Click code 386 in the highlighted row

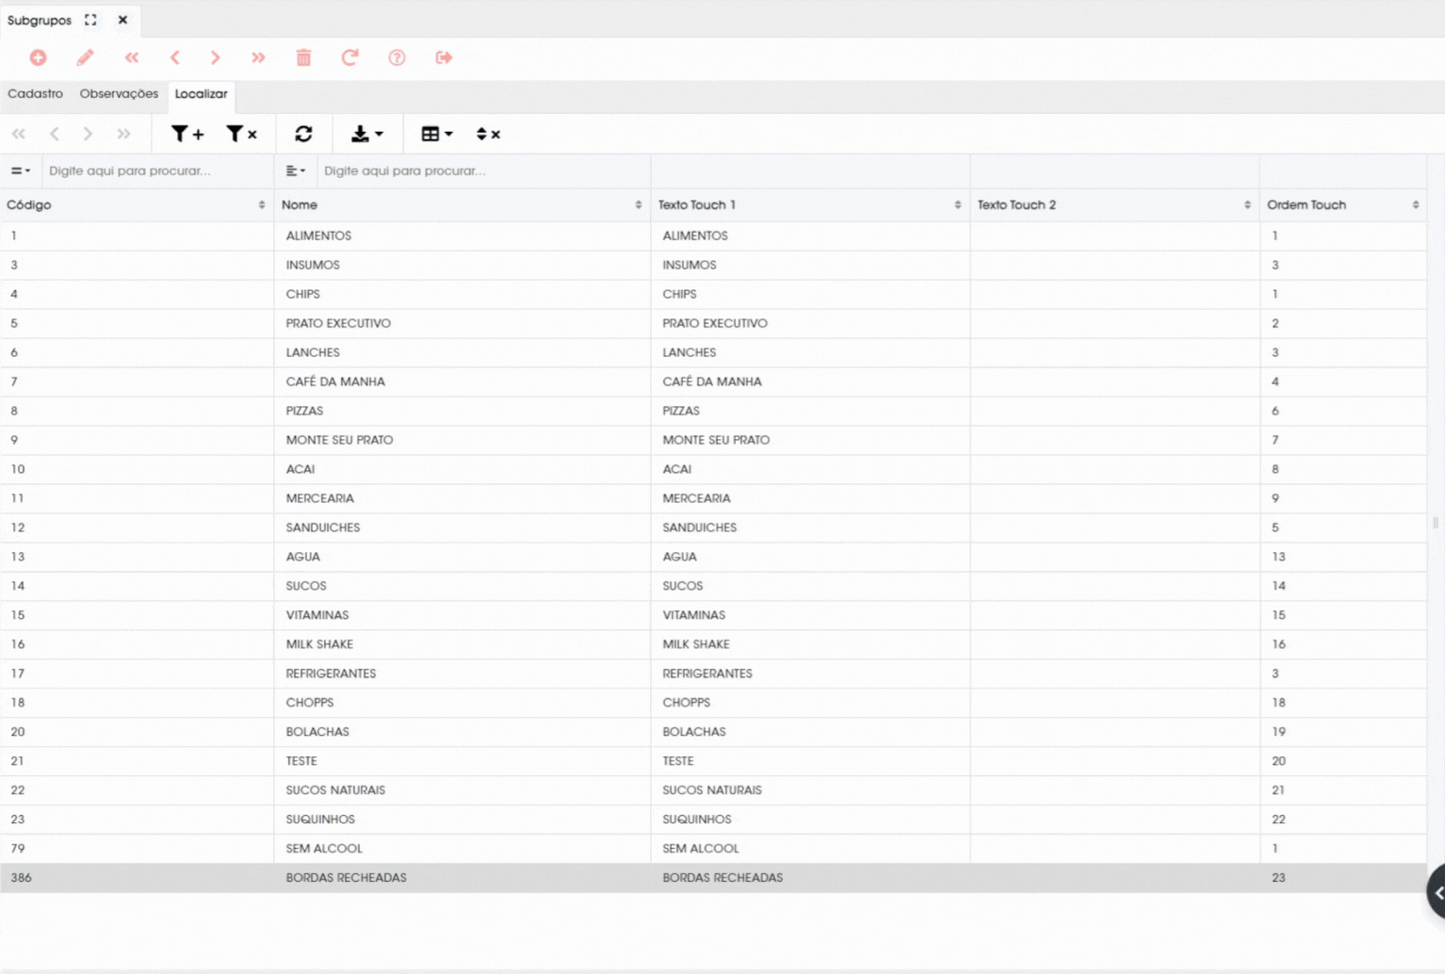21,878
